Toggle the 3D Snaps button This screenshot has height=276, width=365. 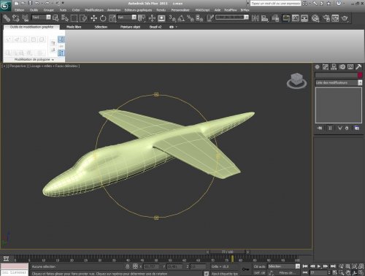pyautogui.click(x=172, y=18)
